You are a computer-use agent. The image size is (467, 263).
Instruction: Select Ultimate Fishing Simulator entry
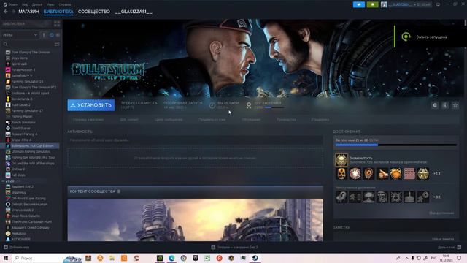coord(31,151)
